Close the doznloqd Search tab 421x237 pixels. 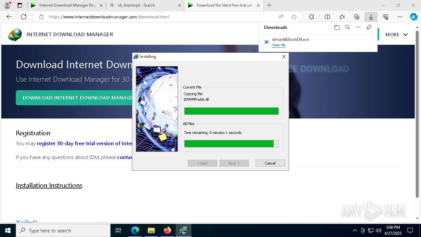(x=180, y=5)
